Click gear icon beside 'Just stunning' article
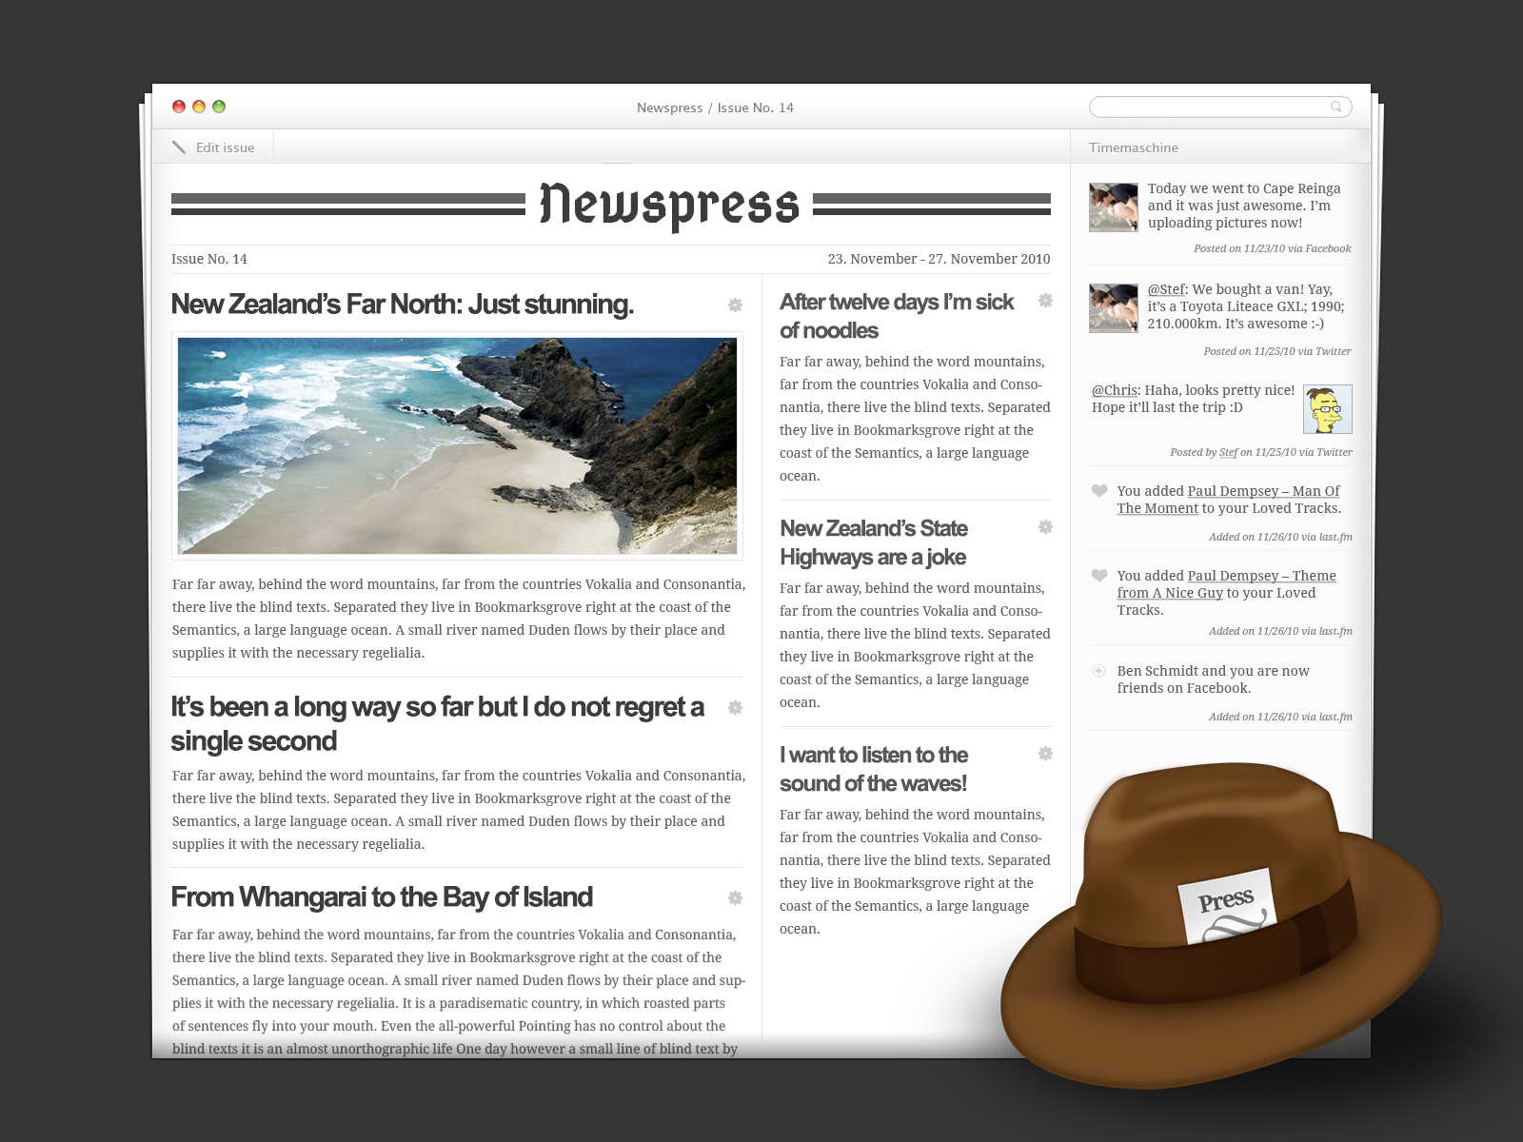The image size is (1523, 1142). [735, 305]
